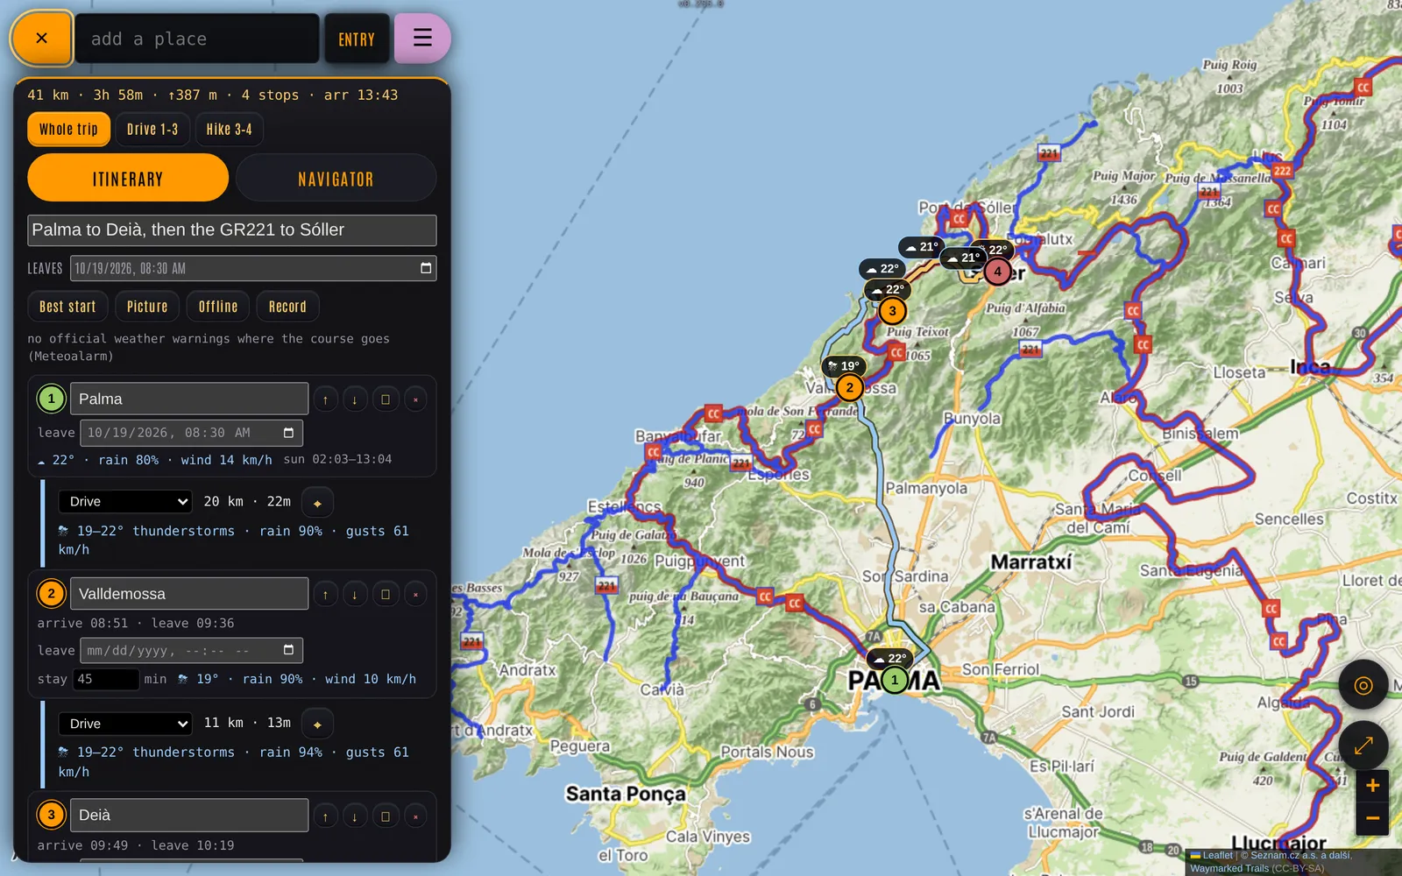Click the star button beside 11 km leg
This screenshot has width=1402, height=876.
[317, 724]
